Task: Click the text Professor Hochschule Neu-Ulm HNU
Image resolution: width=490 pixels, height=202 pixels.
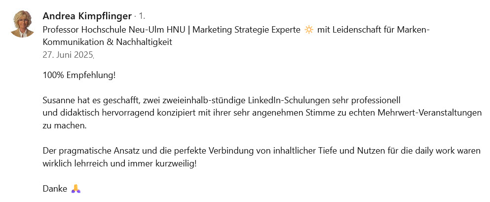Action: pyautogui.click(x=115, y=30)
